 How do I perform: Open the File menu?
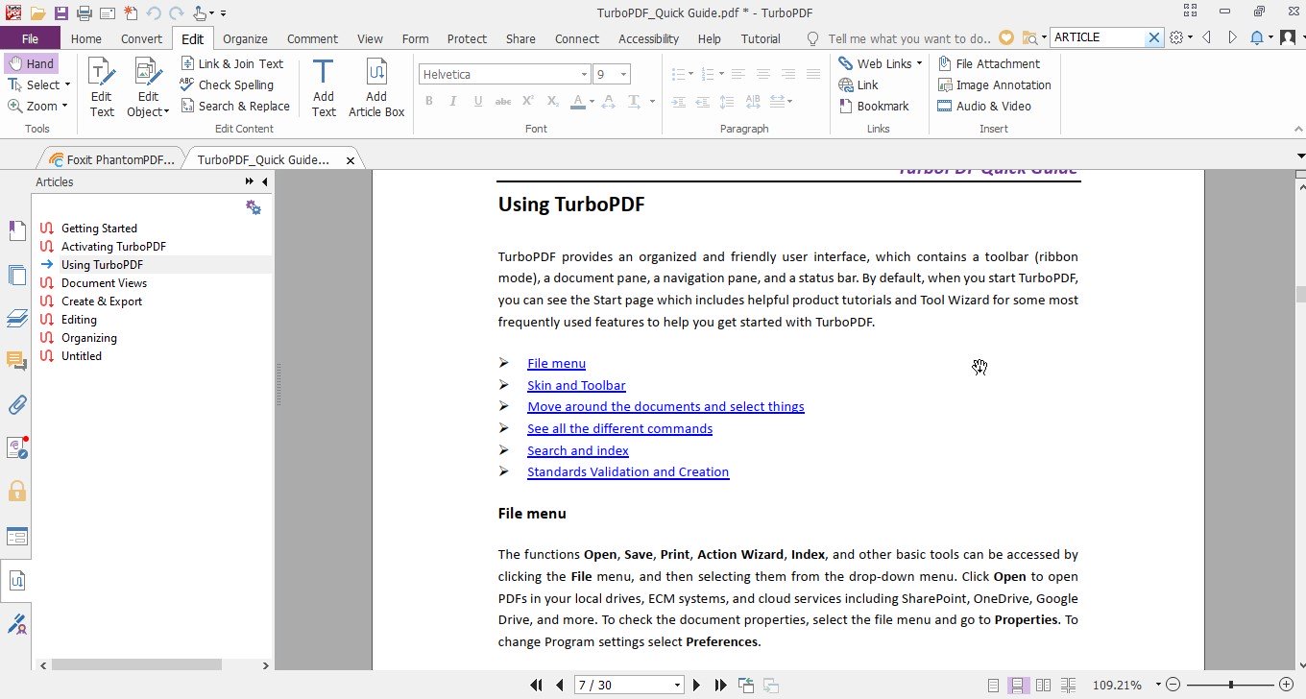click(30, 38)
